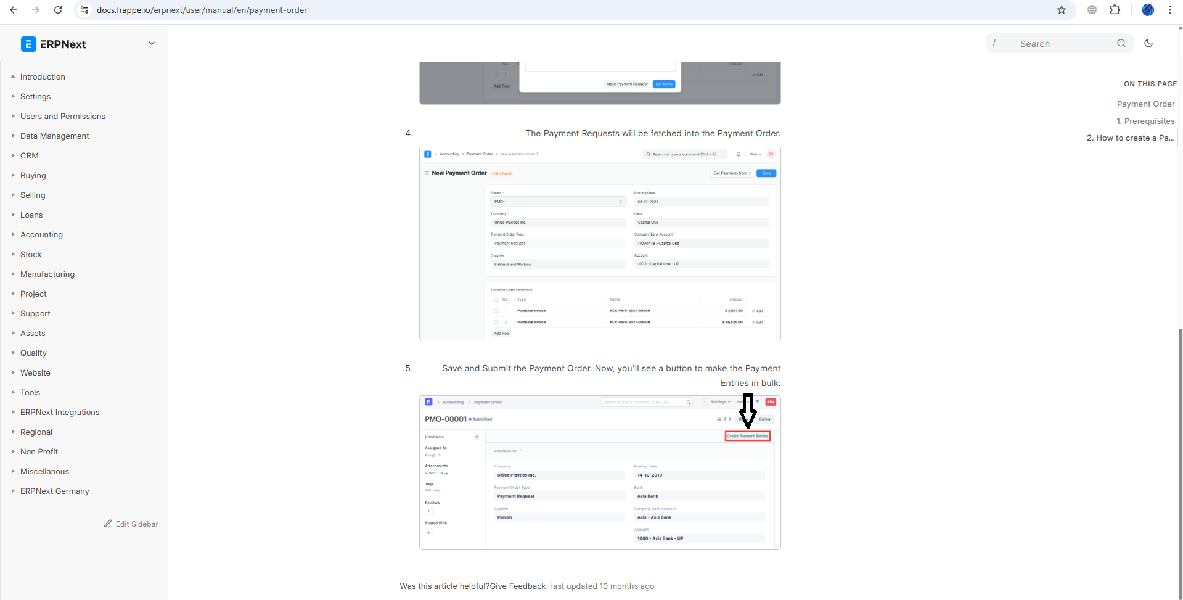The image size is (1183, 600).
Task: Click the Give Feedback link
Action: (x=517, y=586)
